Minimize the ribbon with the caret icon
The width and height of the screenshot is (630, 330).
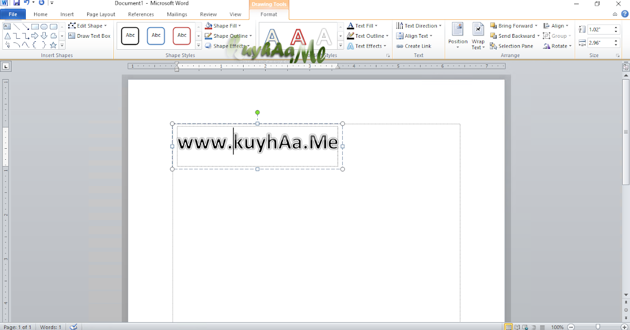click(x=615, y=14)
